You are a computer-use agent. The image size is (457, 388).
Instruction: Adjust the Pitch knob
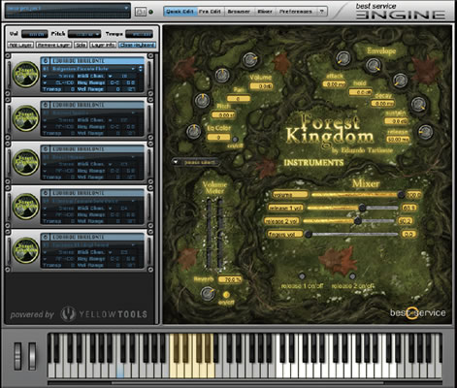[x=202, y=101]
